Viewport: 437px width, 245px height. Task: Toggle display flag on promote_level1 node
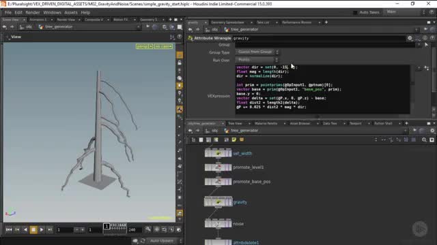click(229, 167)
